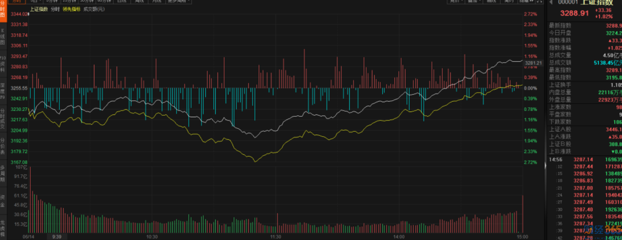Select 多周期 in the left sidebar
Viewport: 622px width, 240px height.
pos(3,174)
